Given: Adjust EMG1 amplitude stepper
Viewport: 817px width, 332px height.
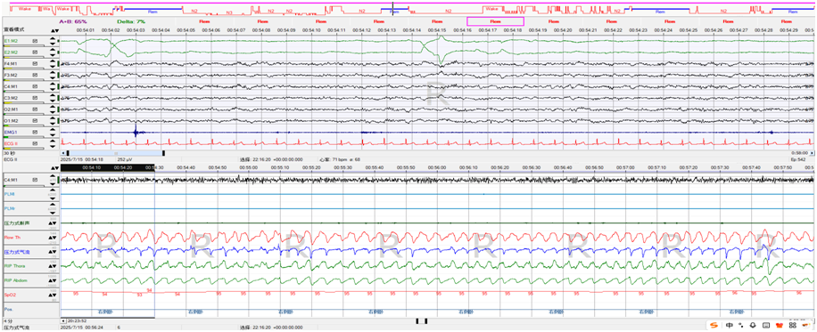Looking at the screenshot, I should [x=54, y=132].
